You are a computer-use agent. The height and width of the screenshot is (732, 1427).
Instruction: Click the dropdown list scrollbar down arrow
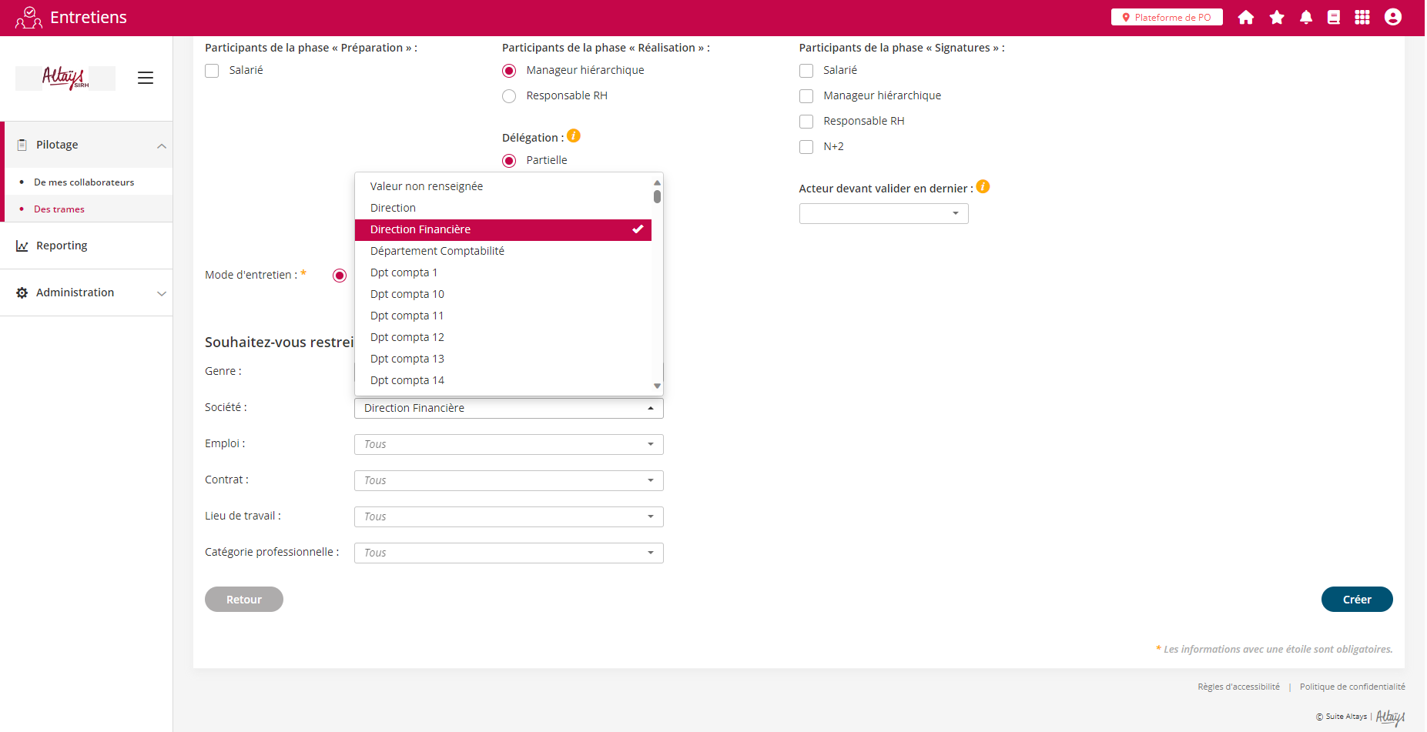[x=657, y=386]
